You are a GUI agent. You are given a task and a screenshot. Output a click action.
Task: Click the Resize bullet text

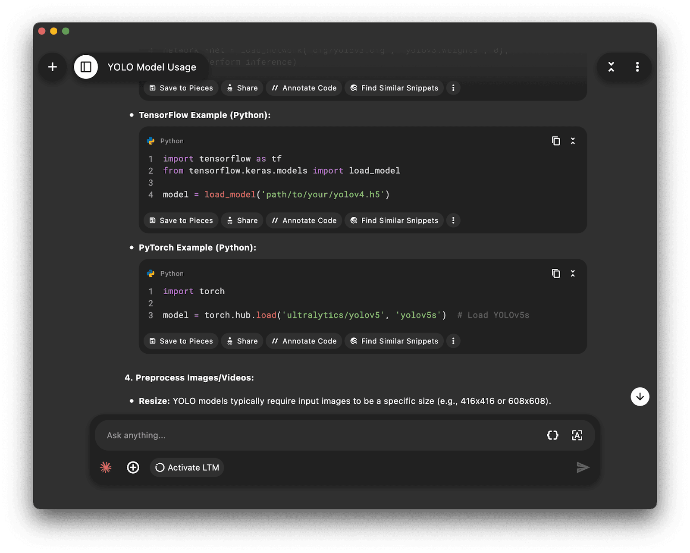point(345,401)
